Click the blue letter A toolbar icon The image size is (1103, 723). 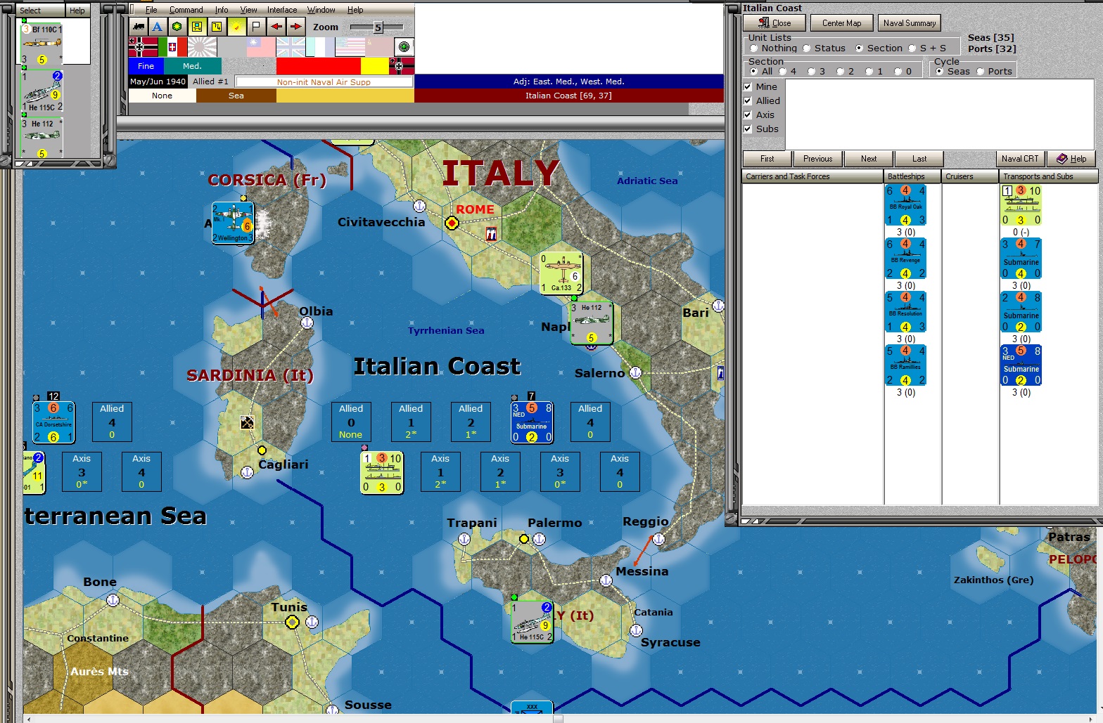[158, 27]
